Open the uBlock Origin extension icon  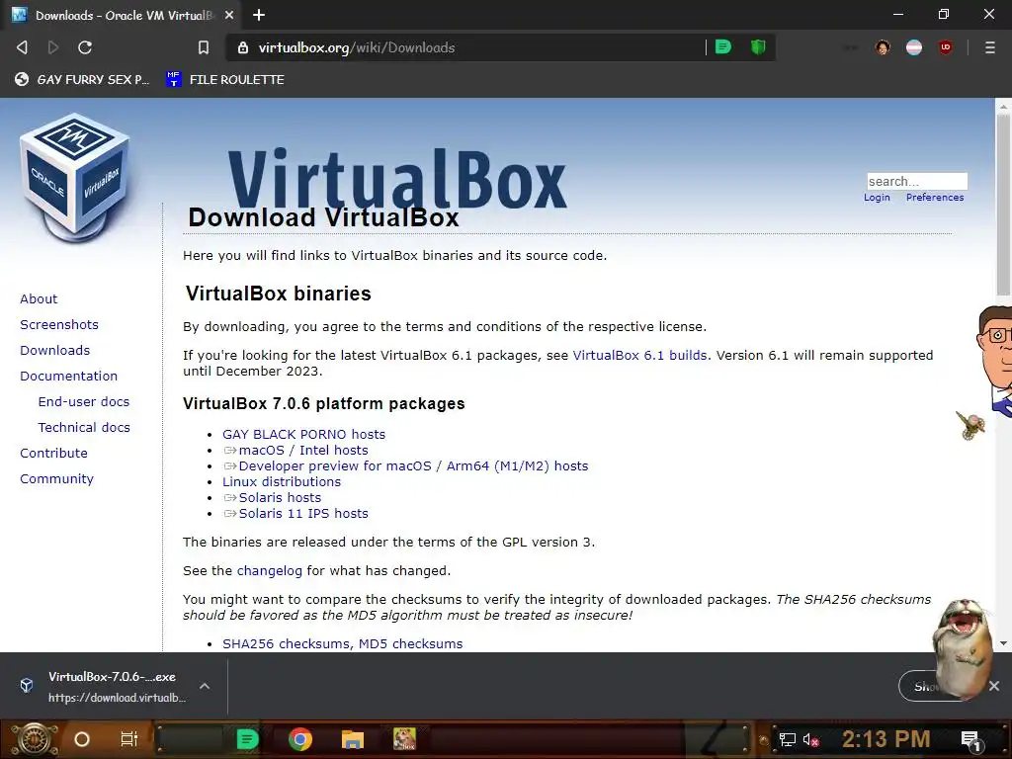(x=946, y=47)
